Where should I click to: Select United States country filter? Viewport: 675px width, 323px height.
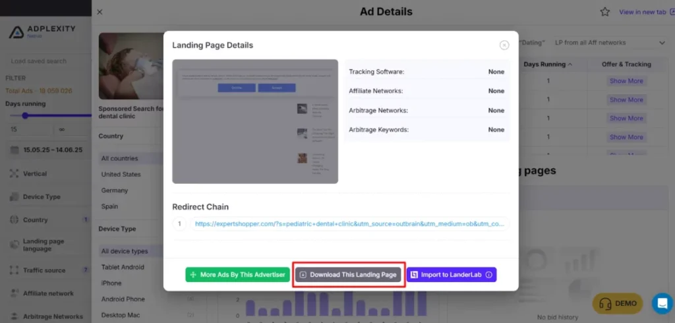[x=121, y=175]
